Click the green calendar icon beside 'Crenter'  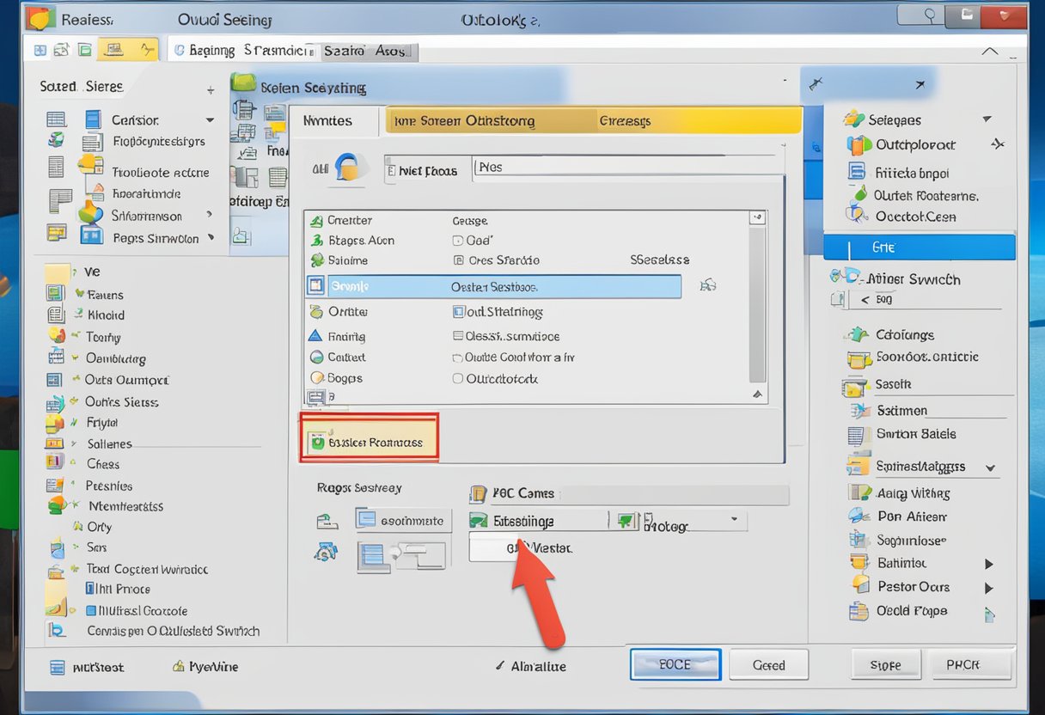coord(317,220)
